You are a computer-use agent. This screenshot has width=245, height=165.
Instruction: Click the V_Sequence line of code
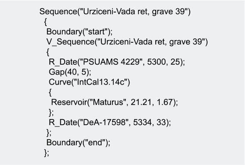click(127, 42)
